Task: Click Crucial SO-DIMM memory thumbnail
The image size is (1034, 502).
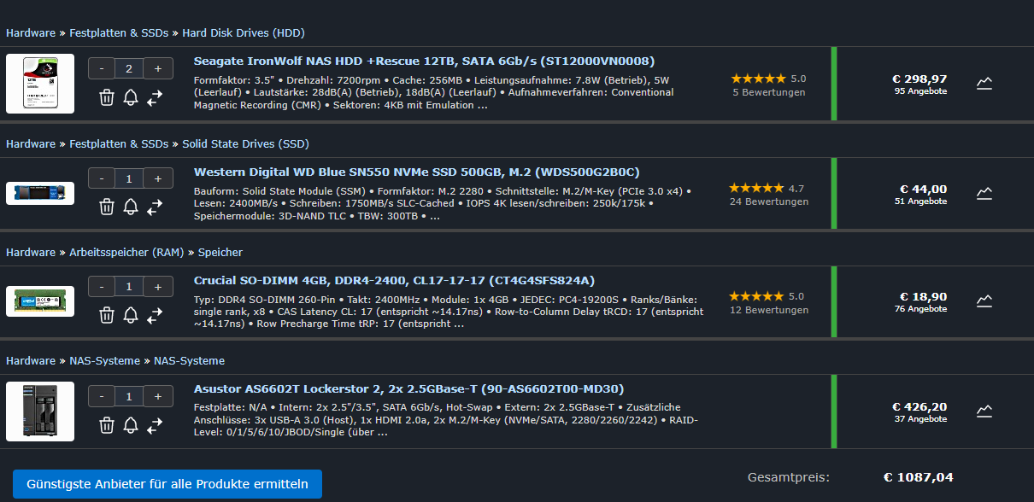Action: 40,301
